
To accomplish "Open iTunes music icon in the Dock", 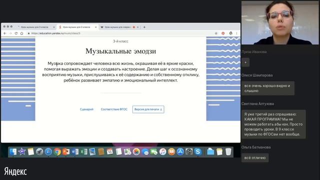I will (162, 152).
